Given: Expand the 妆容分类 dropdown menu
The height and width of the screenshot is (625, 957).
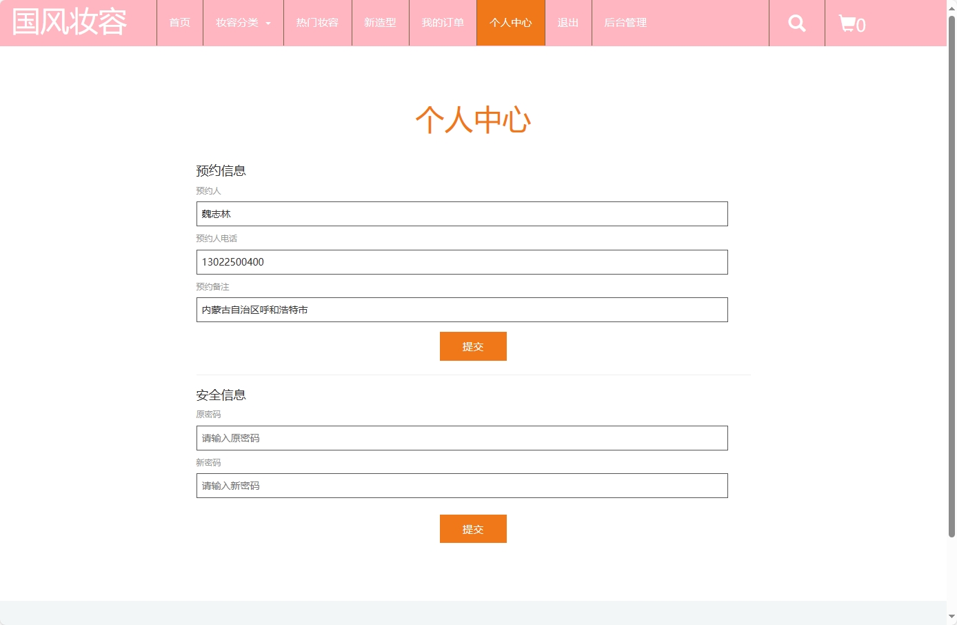Looking at the screenshot, I should point(238,23).
